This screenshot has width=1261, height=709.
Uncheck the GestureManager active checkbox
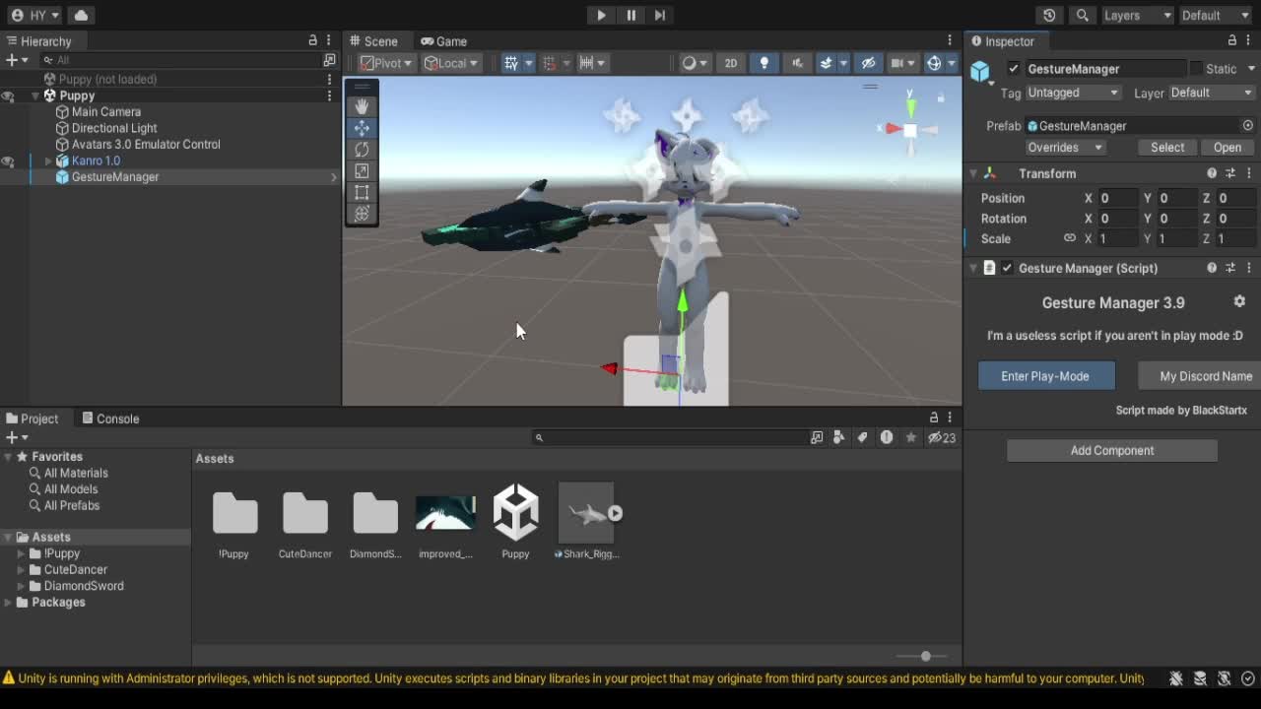point(1014,69)
